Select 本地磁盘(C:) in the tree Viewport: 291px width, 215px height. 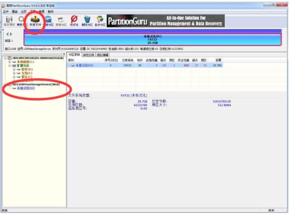(25, 62)
